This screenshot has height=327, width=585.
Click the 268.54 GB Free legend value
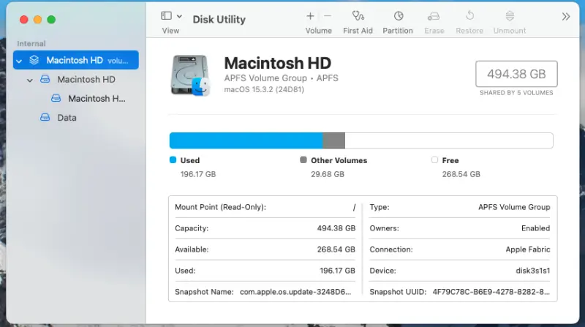tap(461, 174)
